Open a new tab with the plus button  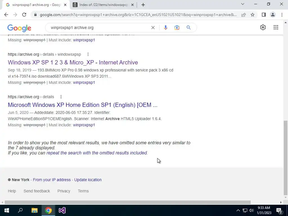(x=143, y=5)
